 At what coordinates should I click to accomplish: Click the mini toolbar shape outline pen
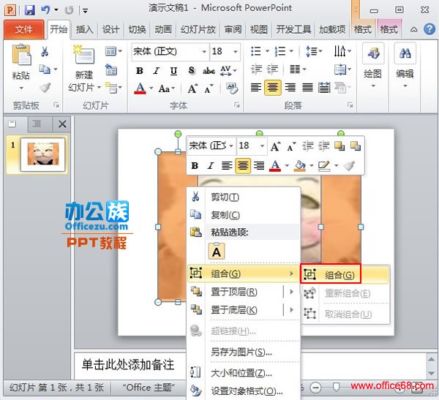[324, 165]
